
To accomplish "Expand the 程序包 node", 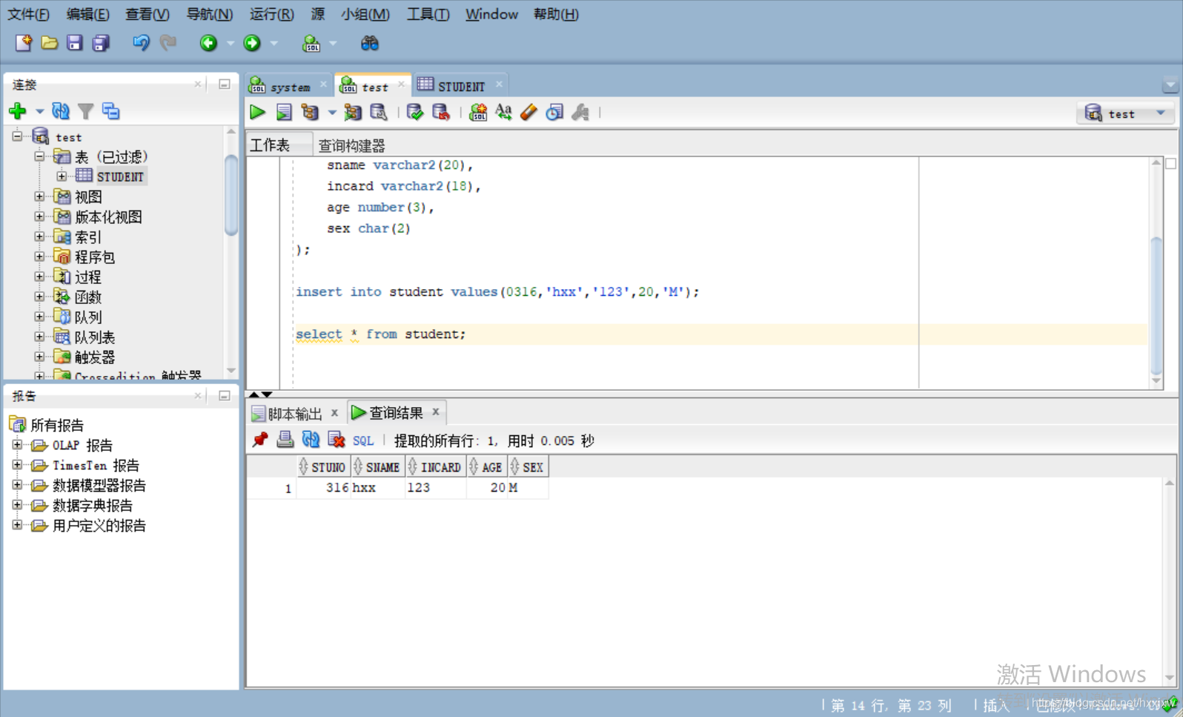I will click(x=40, y=257).
